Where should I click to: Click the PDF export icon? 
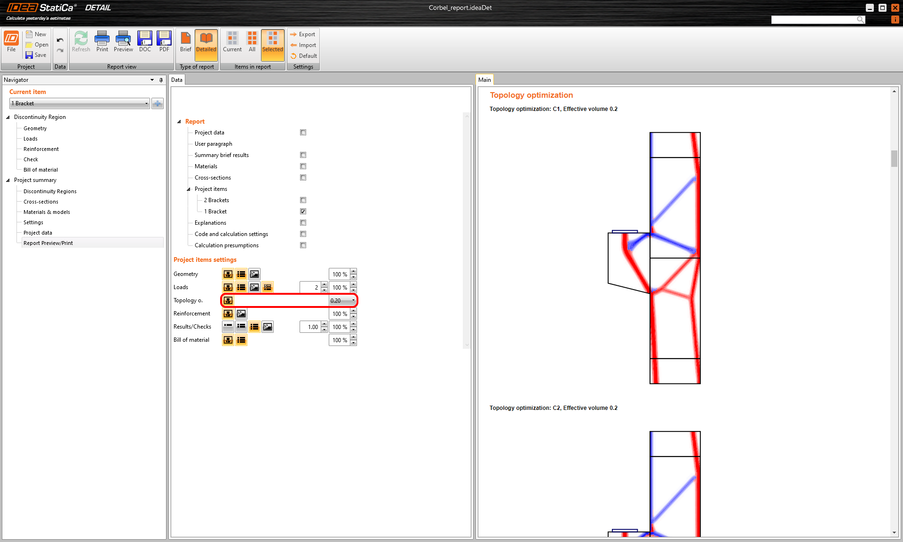pyautogui.click(x=164, y=41)
